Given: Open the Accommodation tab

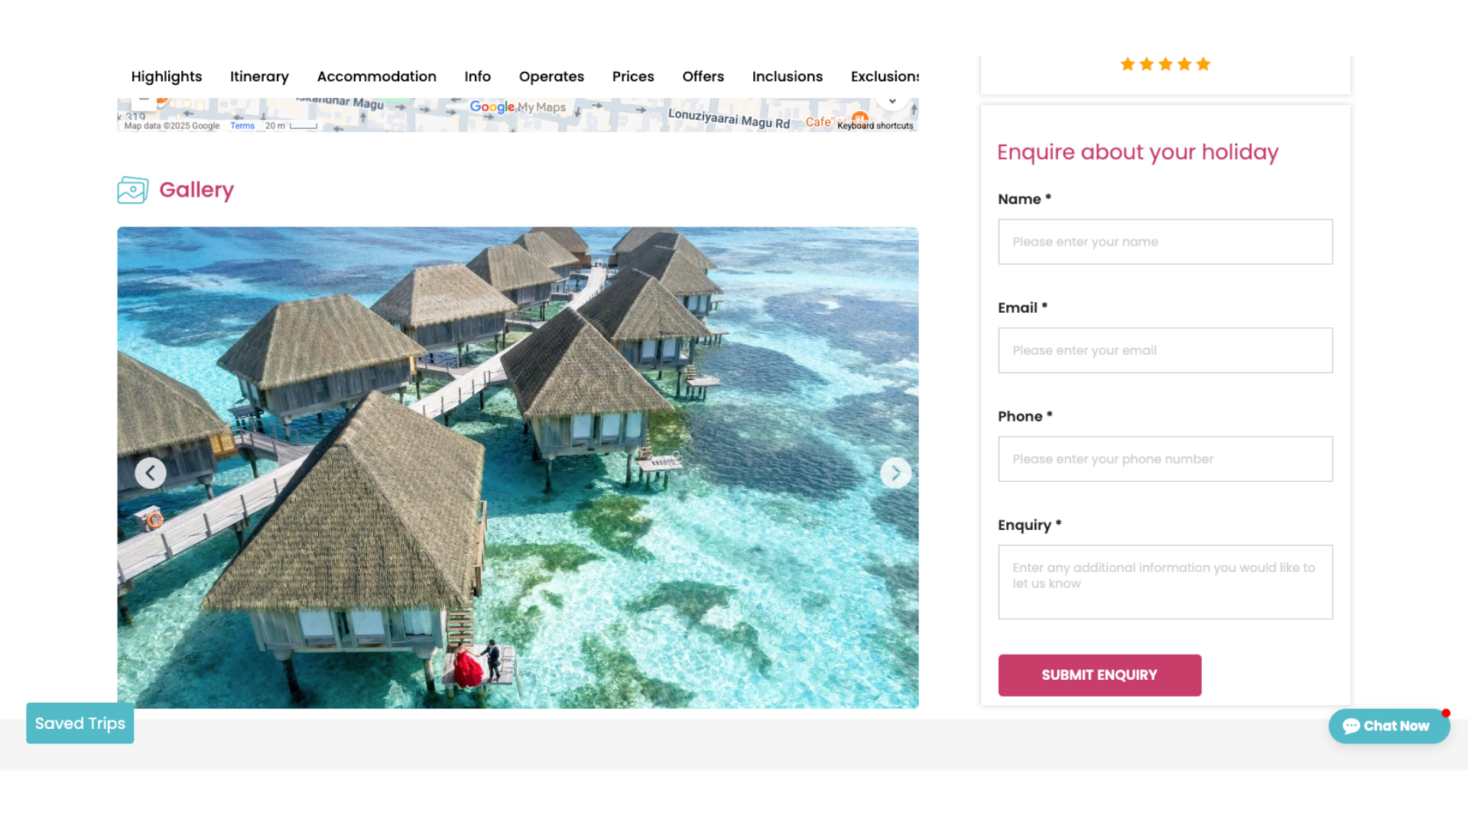Looking at the screenshot, I should pos(376,76).
